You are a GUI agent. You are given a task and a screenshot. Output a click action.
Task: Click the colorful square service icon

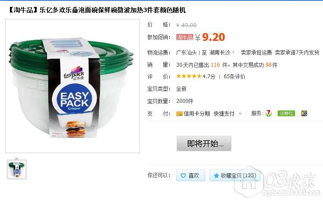click(304, 114)
